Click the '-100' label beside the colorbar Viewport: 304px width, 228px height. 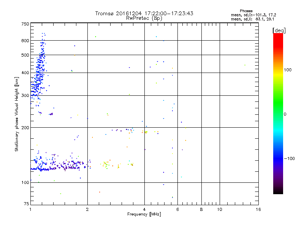point(289,158)
